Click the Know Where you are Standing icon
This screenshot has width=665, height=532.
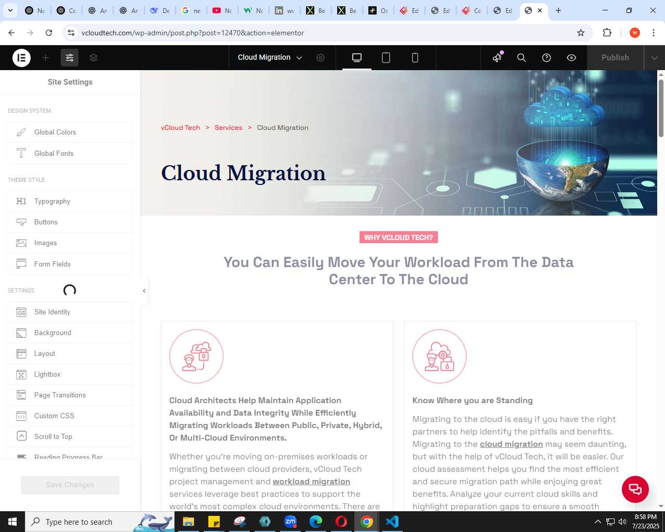(x=440, y=356)
